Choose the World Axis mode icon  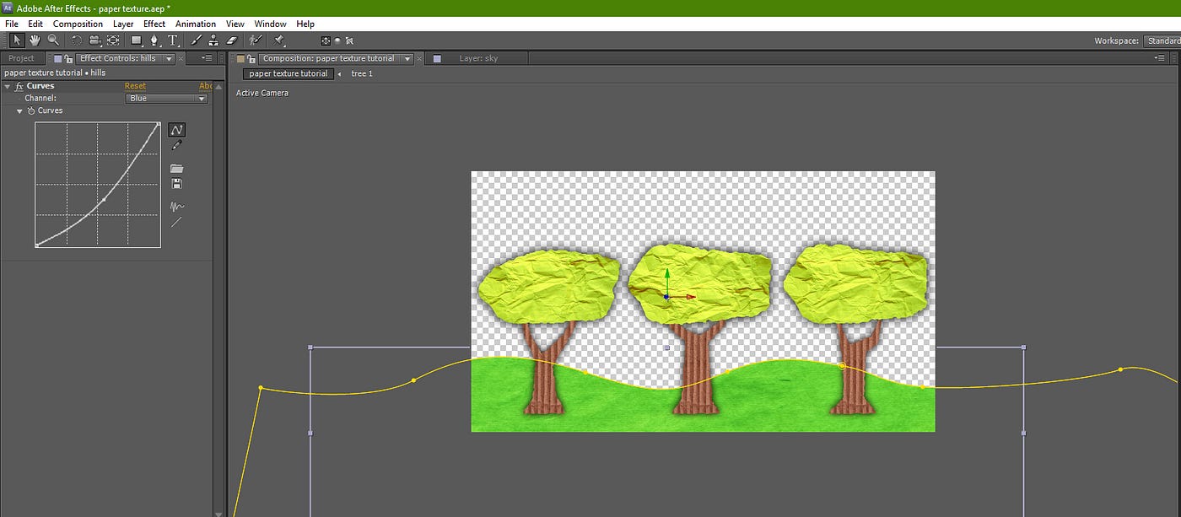(337, 40)
